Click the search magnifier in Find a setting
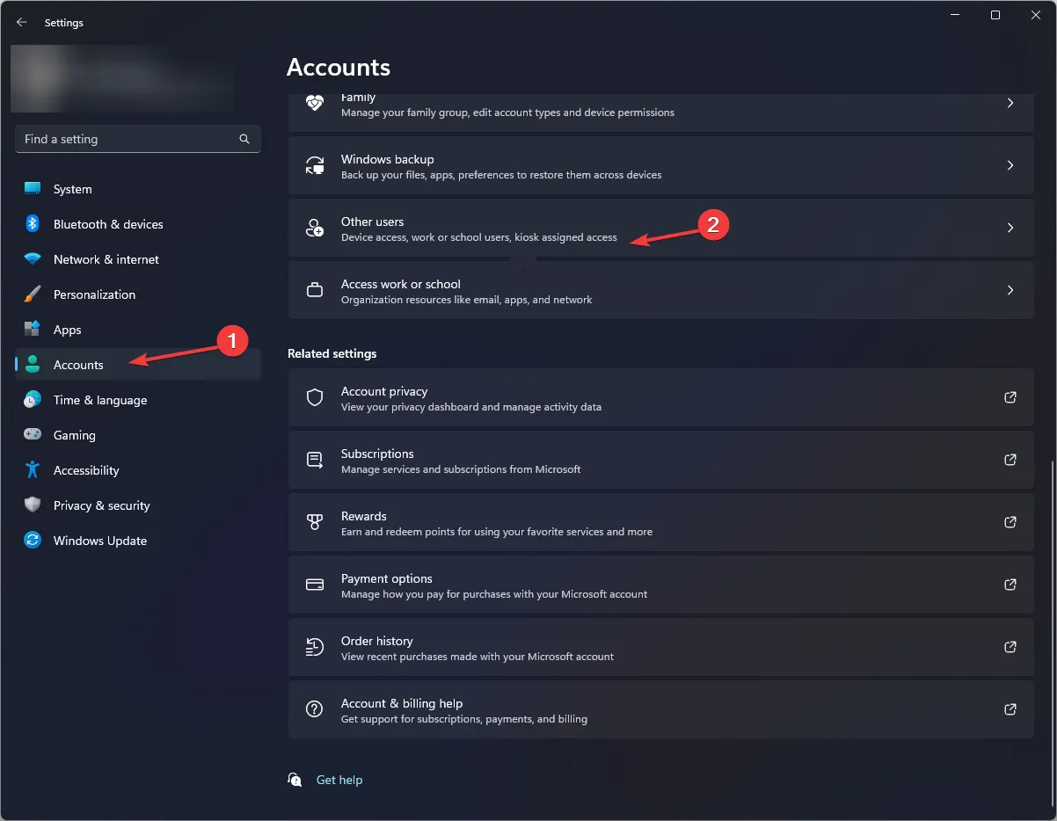The image size is (1057, 821). tap(244, 139)
